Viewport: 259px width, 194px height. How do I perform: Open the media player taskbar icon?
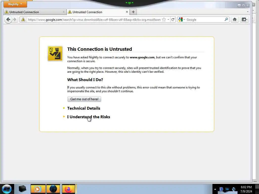tap(38, 189)
